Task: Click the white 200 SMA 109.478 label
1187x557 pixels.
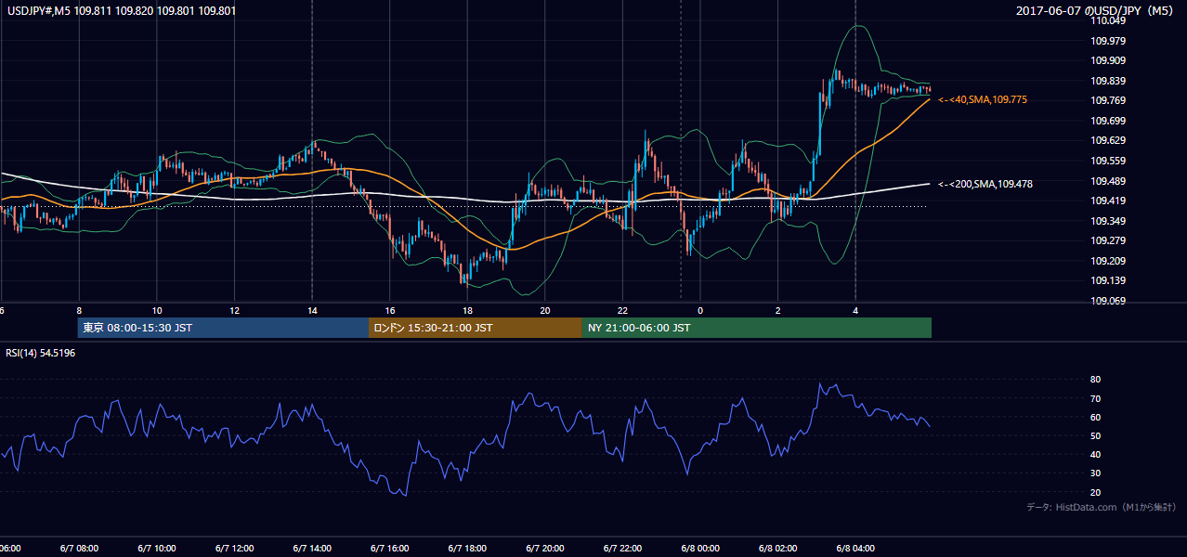Action: pos(985,184)
